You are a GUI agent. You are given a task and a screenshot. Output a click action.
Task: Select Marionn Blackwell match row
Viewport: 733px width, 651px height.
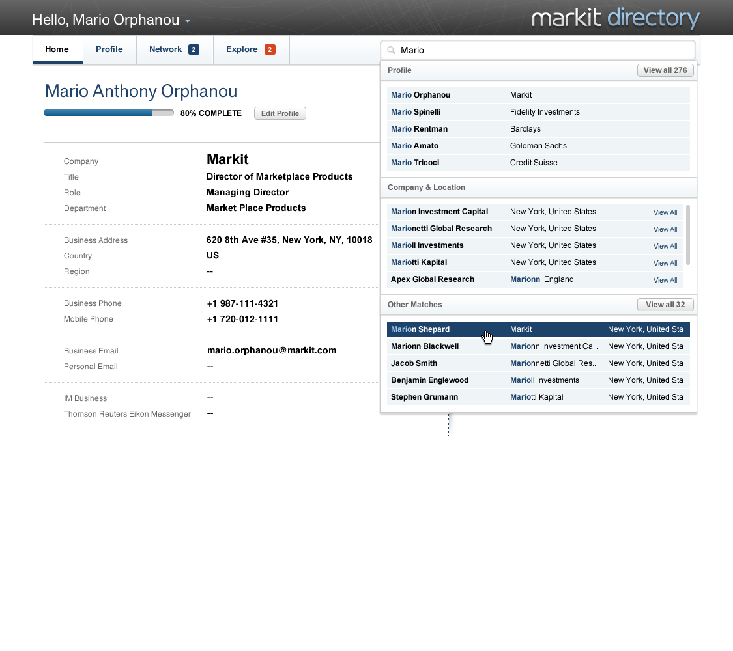coord(538,346)
